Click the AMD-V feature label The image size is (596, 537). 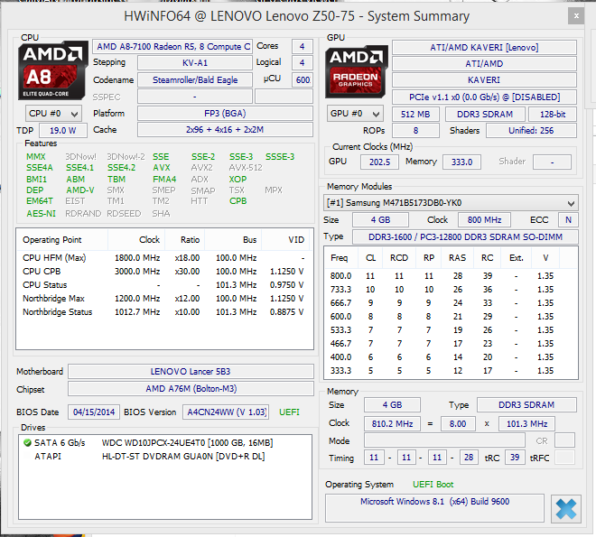80,190
